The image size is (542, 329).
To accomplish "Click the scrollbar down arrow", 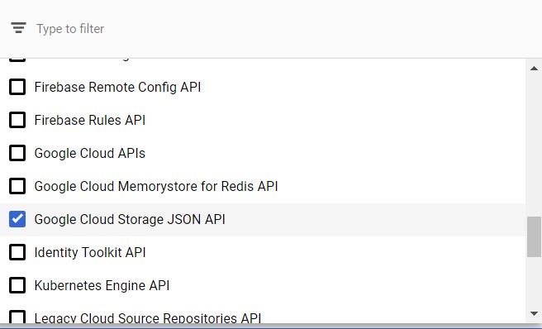I will pyautogui.click(x=534, y=313).
